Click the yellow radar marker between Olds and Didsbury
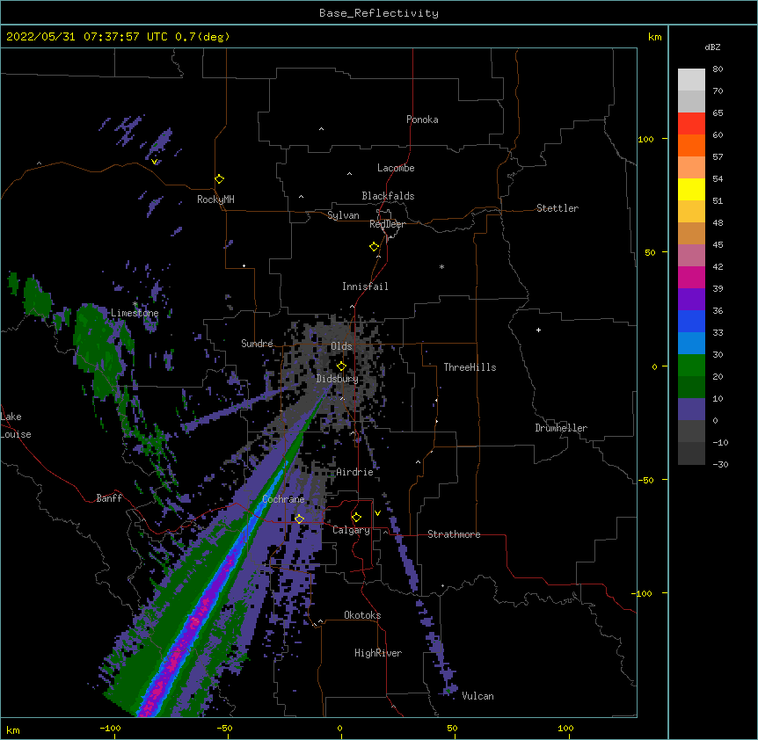Image resolution: width=758 pixels, height=740 pixels. (341, 366)
